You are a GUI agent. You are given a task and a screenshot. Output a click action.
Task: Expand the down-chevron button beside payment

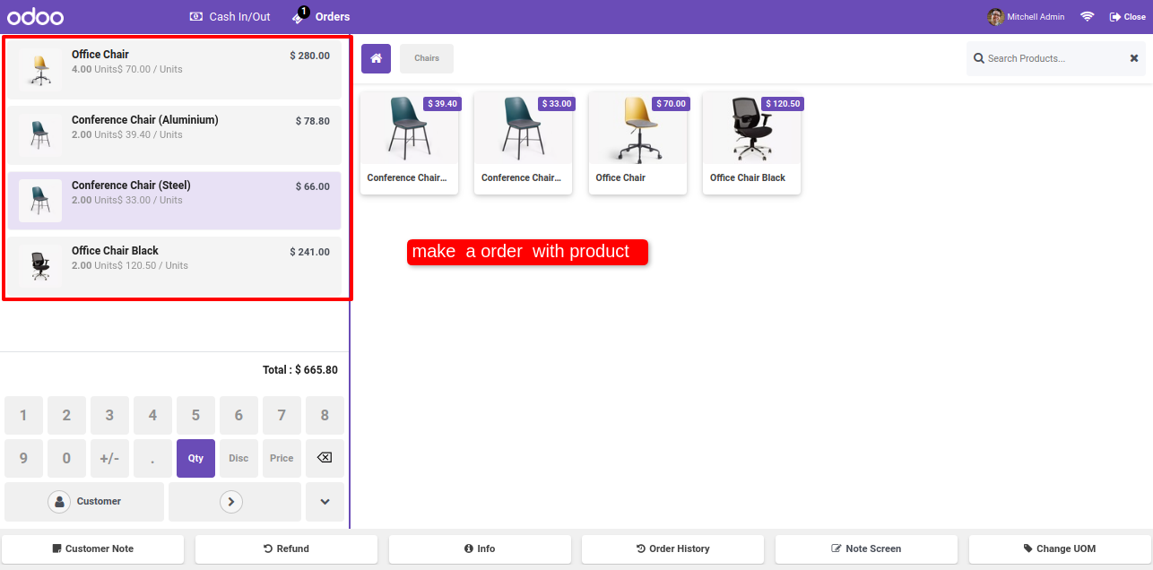[x=325, y=502]
